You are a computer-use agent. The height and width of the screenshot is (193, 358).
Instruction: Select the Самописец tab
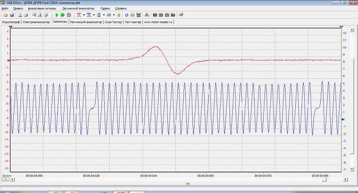(x=60, y=21)
